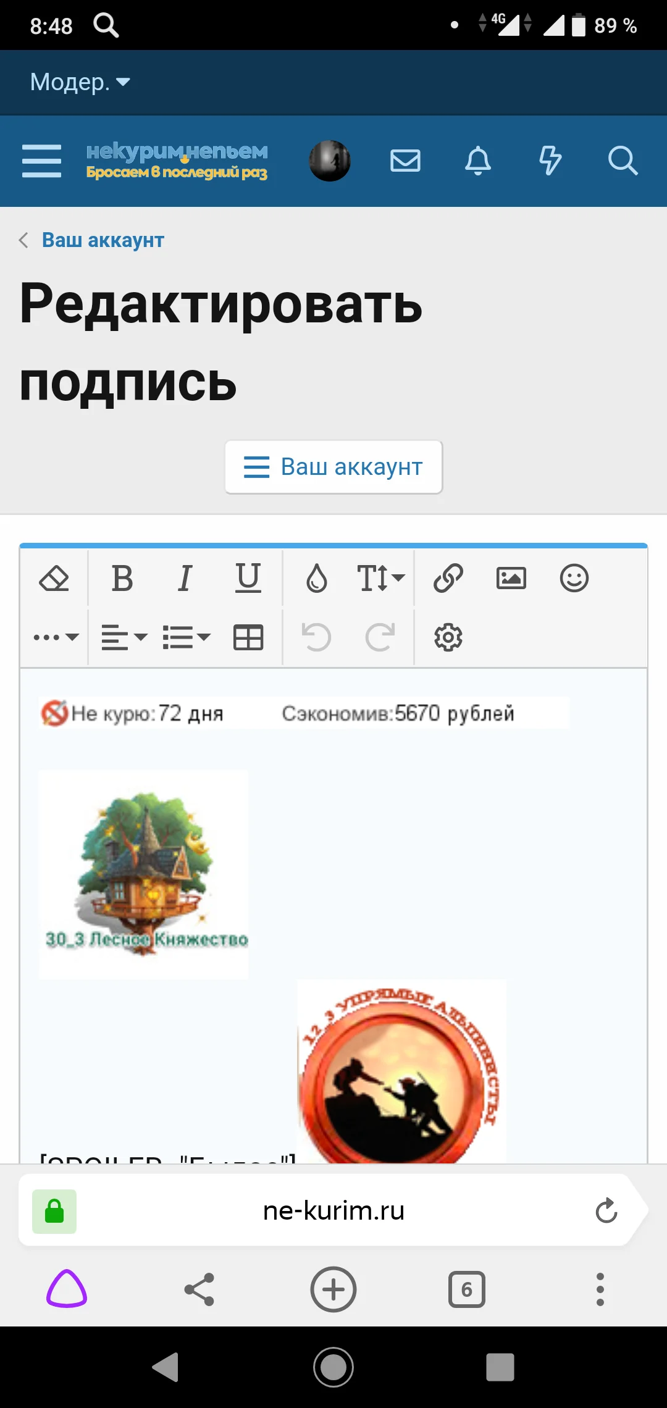Image resolution: width=667 pixels, height=1408 pixels.
Task: Undo the last editor change
Action: (x=317, y=637)
